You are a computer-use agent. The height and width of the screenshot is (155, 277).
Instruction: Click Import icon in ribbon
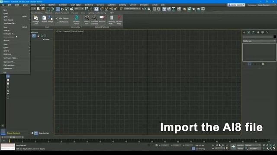[44, 19]
